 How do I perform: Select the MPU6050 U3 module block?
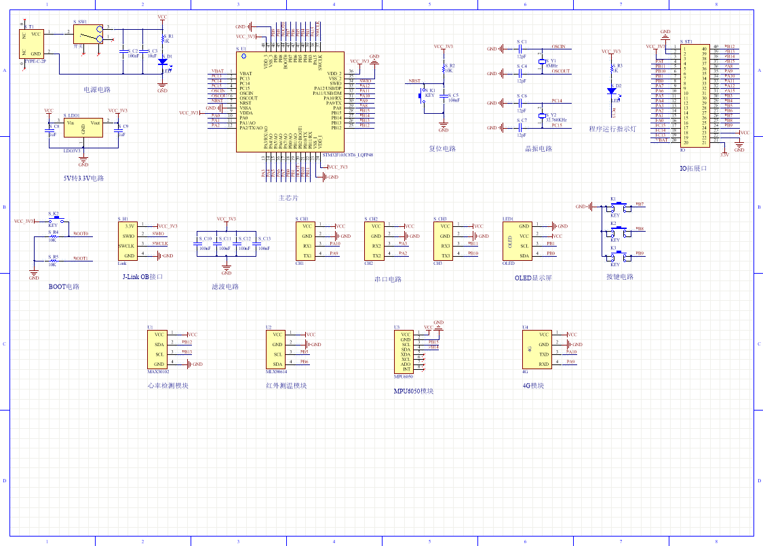point(404,352)
